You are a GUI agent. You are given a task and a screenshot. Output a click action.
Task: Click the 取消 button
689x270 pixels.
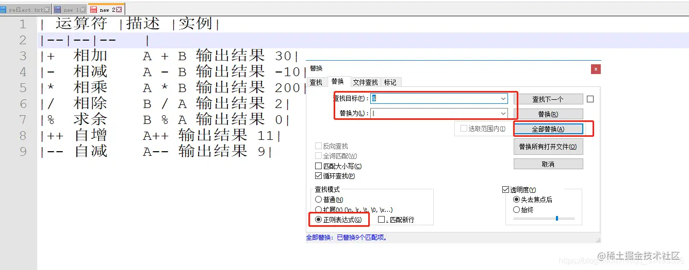[x=548, y=164]
